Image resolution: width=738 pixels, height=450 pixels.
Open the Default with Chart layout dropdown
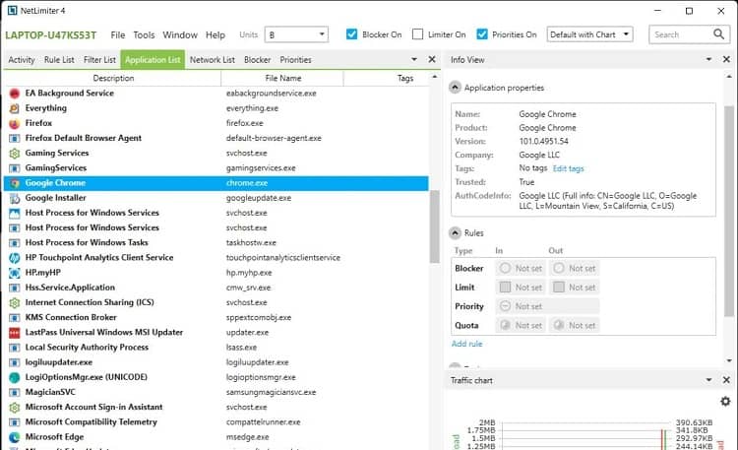pos(589,34)
